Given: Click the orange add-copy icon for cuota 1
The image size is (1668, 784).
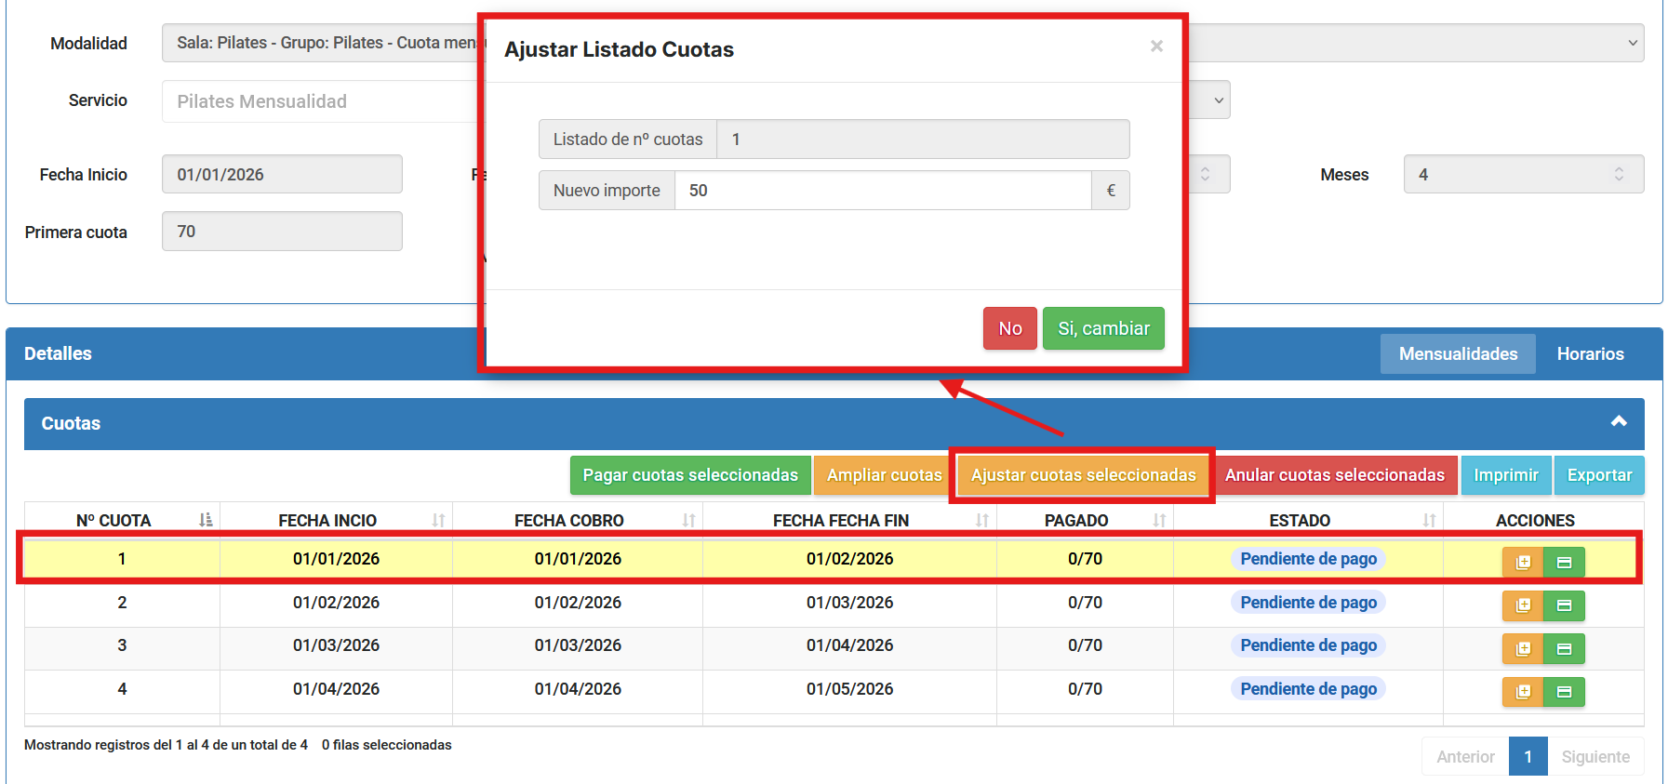Looking at the screenshot, I should [x=1523, y=562].
